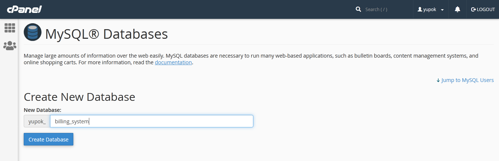The height and width of the screenshot is (161, 499).
Task: Expand the caret next to yupok
Action: tap(442, 10)
